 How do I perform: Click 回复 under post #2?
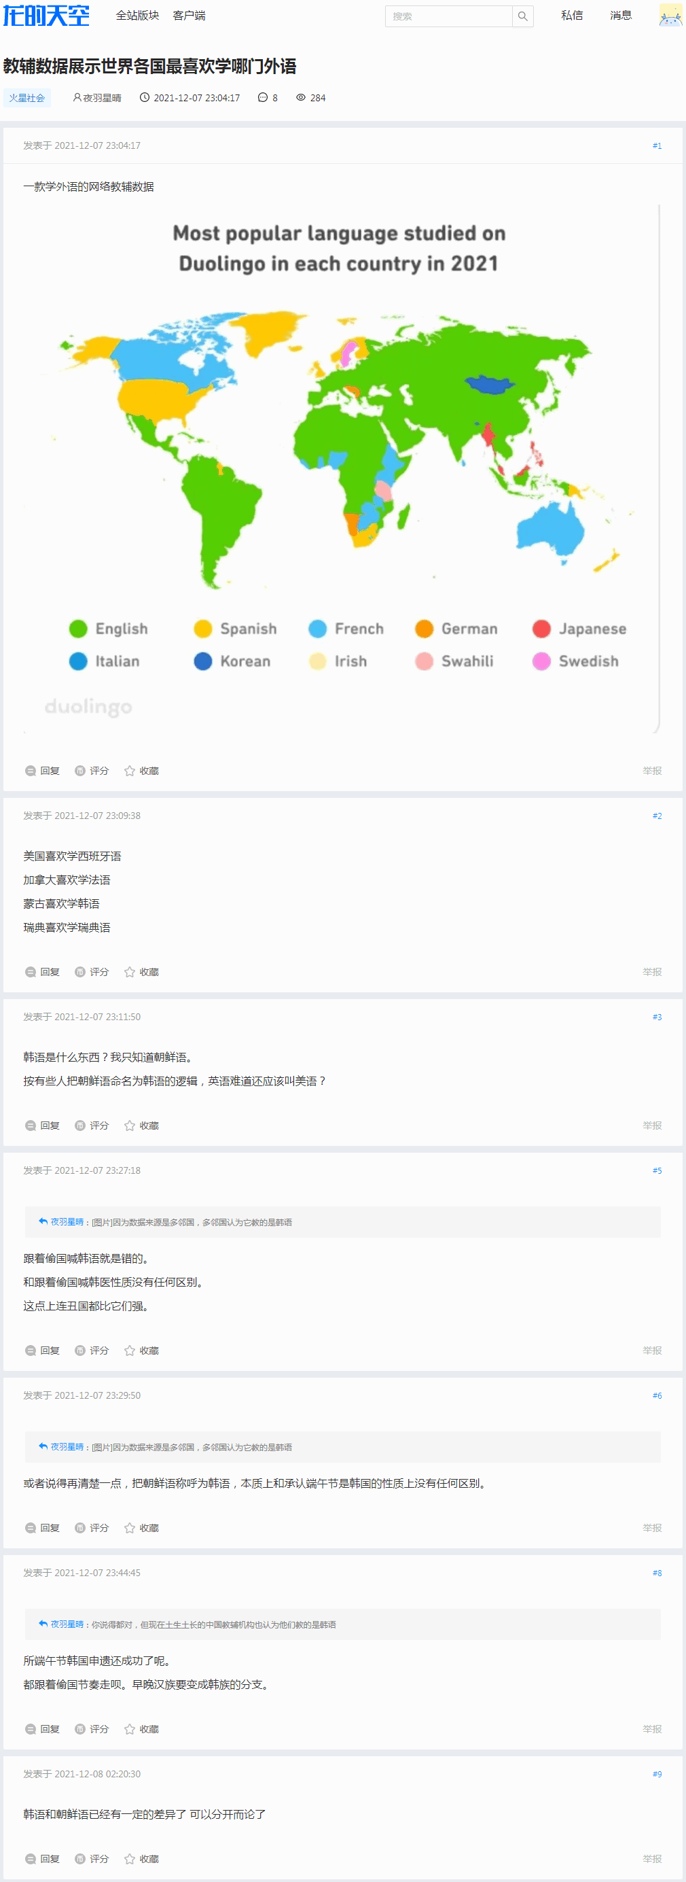(42, 972)
